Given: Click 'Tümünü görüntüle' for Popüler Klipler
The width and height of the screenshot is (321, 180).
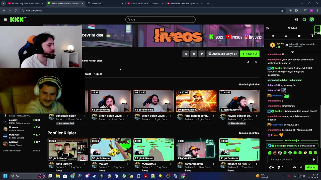Looking at the screenshot, I should 249,133.
